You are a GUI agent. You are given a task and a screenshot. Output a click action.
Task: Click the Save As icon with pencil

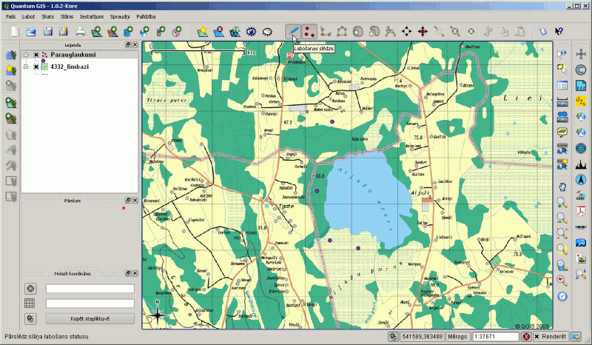pyautogui.click(x=63, y=31)
